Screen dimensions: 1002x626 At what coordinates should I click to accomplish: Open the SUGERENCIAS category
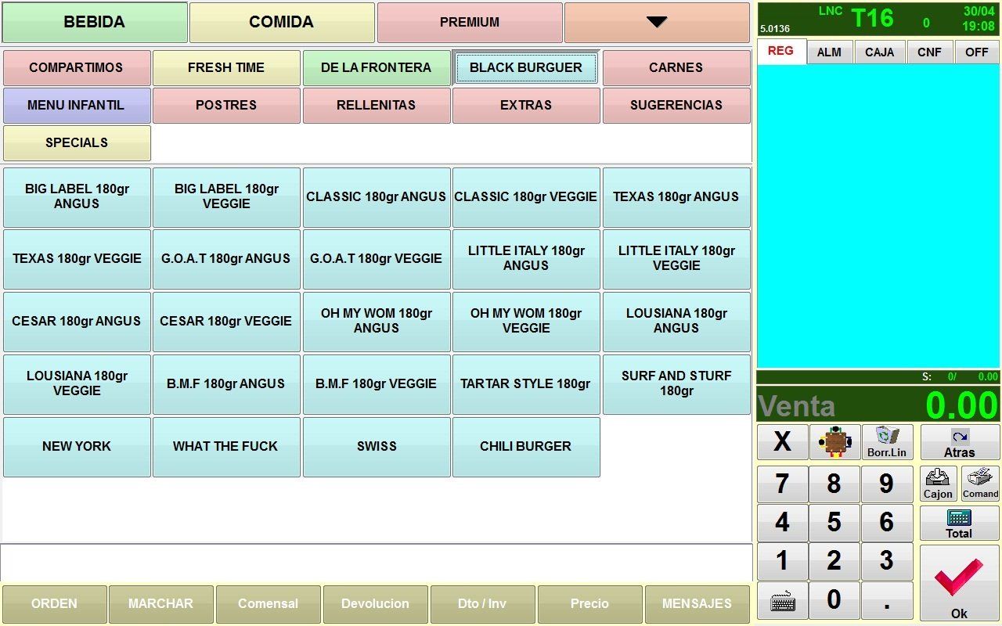click(676, 106)
